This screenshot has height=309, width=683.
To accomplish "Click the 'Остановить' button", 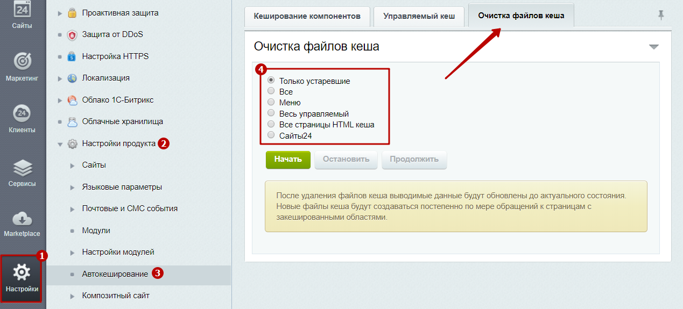I will point(346,160).
